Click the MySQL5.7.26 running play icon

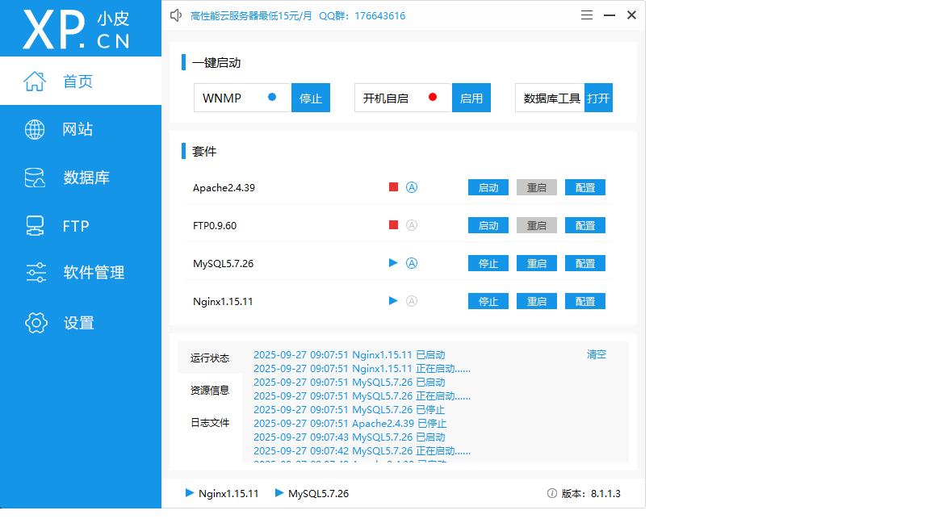click(x=393, y=263)
